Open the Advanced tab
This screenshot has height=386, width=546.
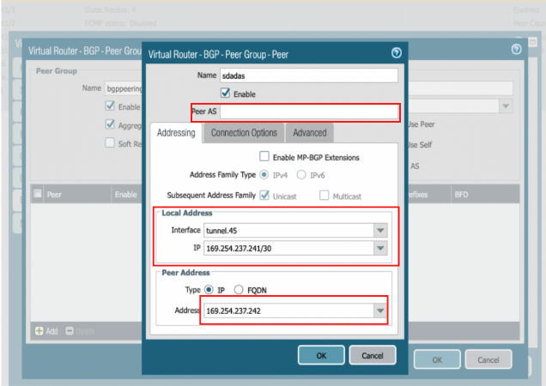[309, 133]
